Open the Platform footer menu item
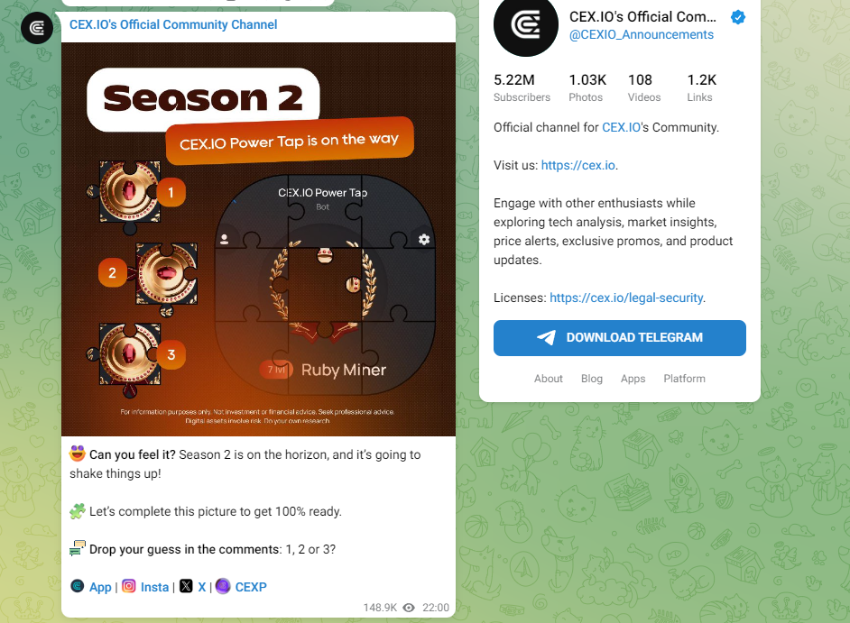This screenshot has width=850, height=623. (684, 379)
